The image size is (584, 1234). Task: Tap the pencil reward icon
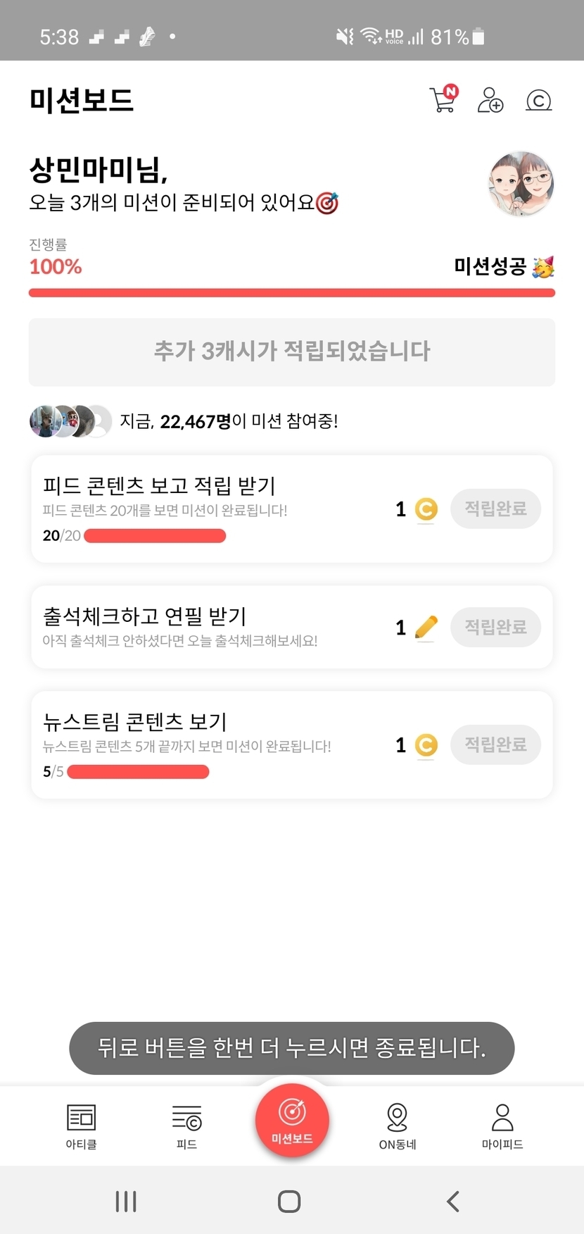pyautogui.click(x=426, y=627)
